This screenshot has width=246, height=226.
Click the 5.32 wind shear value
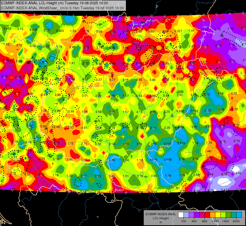[x=220, y=78]
